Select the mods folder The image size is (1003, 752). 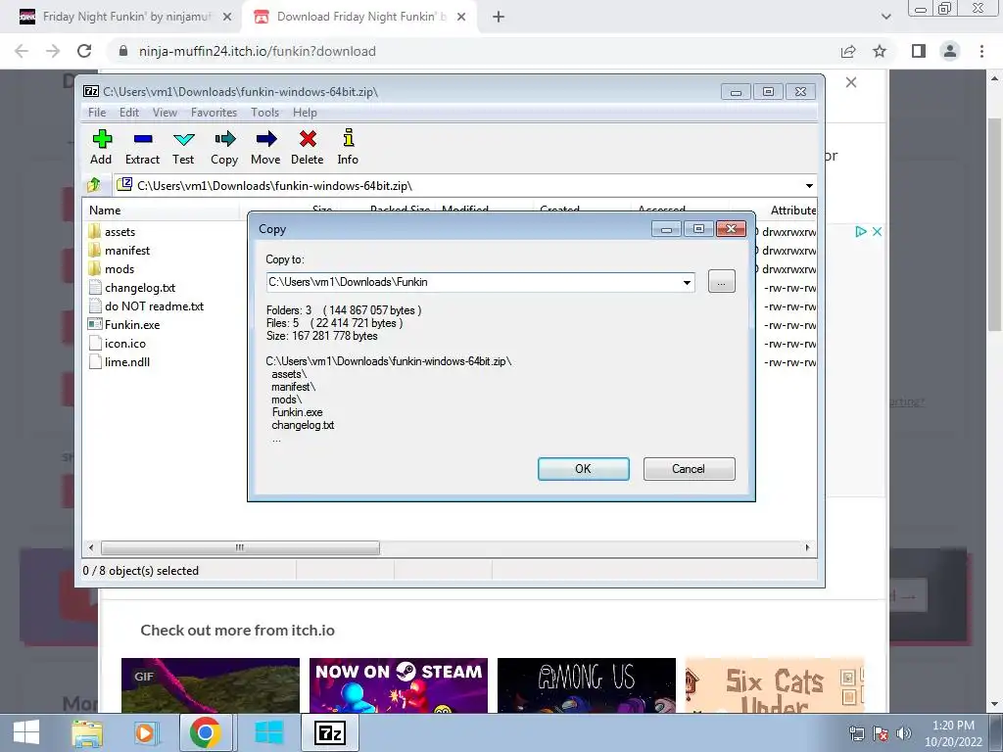click(112, 268)
